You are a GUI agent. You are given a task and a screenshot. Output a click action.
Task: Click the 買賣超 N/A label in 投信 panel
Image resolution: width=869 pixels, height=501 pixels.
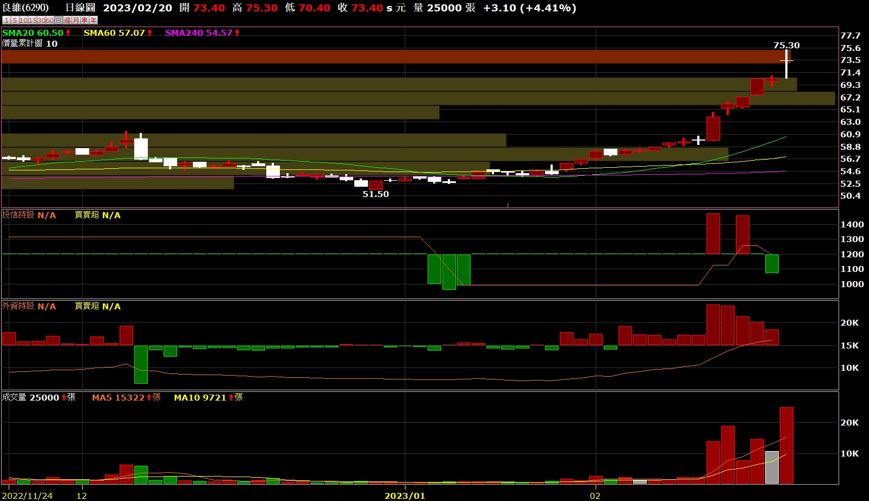[98, 215]
